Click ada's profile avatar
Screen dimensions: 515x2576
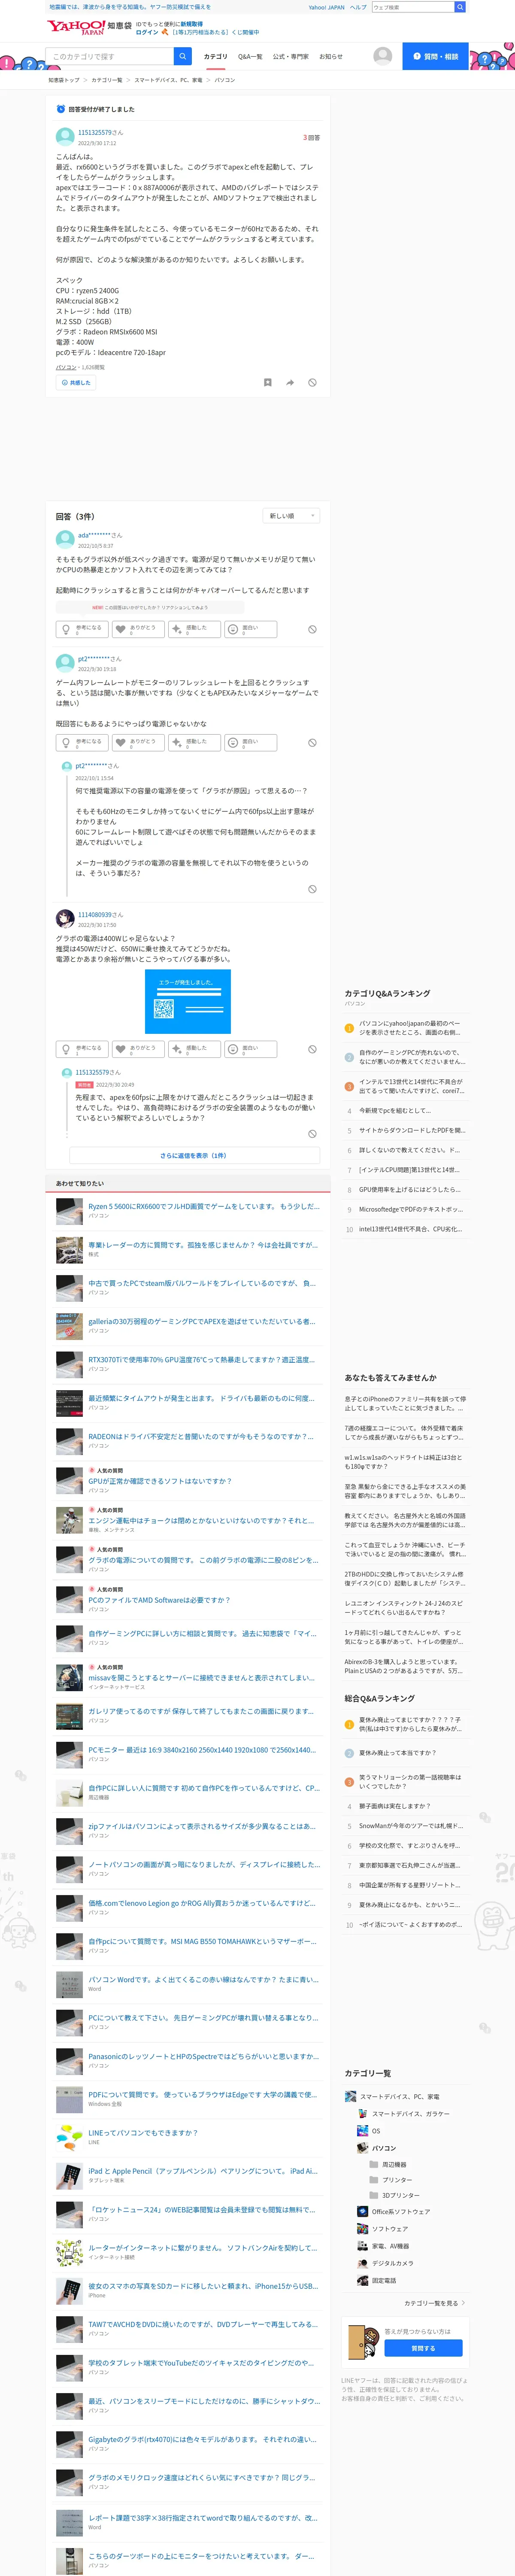pos(65,540)
